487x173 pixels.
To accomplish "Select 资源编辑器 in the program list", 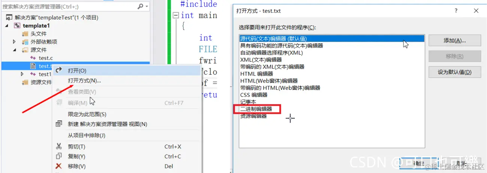I will click(x=332, y=116).
